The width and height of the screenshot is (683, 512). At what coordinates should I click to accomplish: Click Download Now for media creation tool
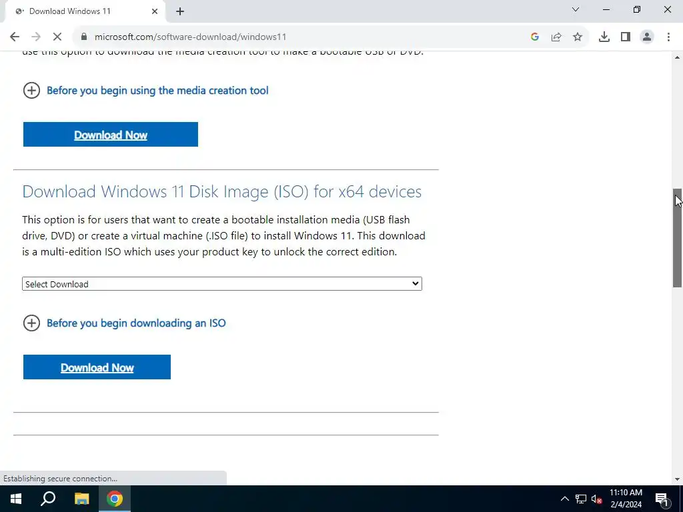[111, 135]
